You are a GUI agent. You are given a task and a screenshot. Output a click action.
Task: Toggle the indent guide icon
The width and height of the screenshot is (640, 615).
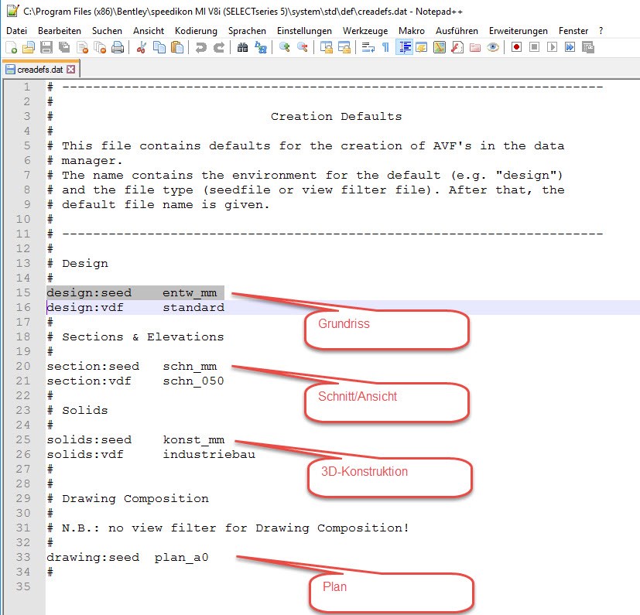[x=404, y=48]
